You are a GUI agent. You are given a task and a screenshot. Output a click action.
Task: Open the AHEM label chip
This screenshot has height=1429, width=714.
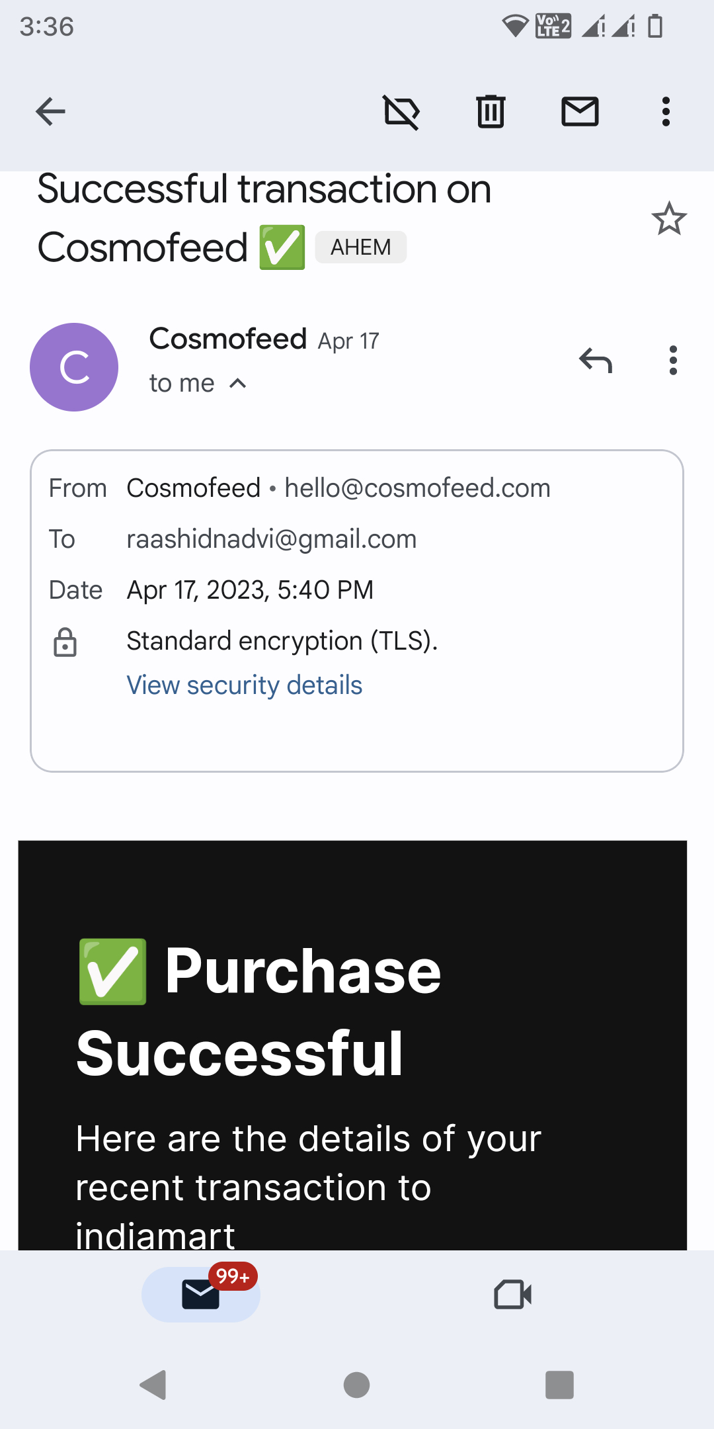pyautogui.click(x=360, y=247)
